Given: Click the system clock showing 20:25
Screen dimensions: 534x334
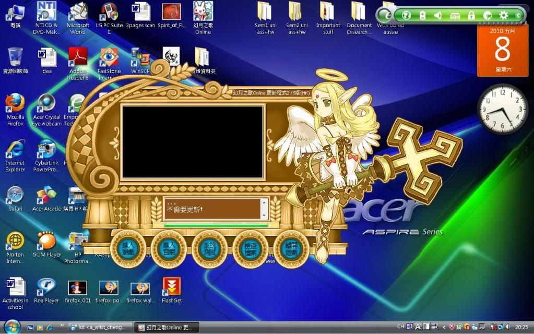Looking at the screenshot, I should 522,327.
